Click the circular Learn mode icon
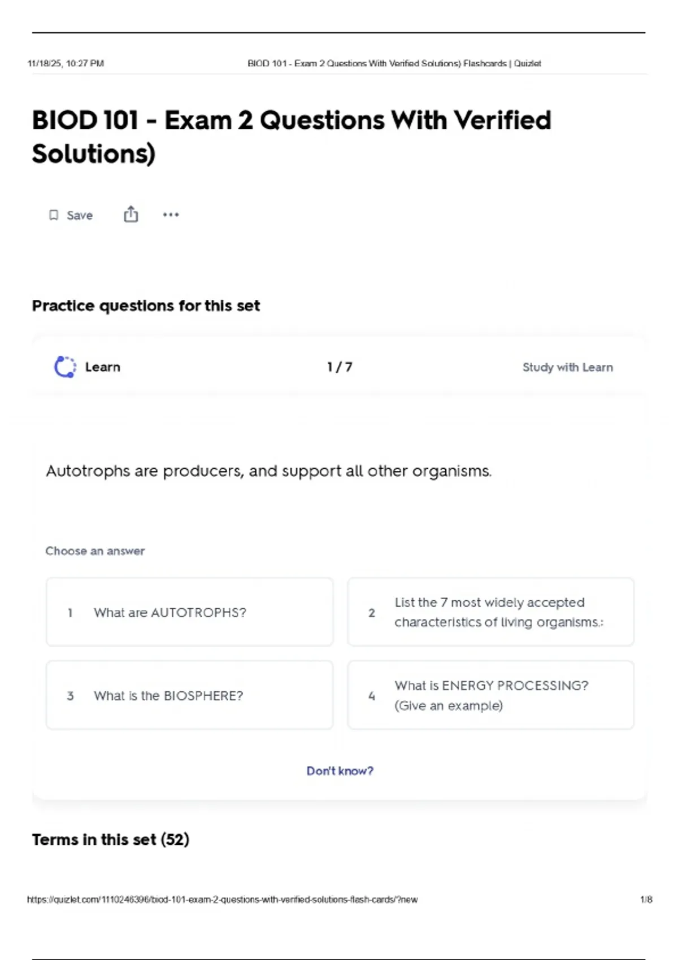This screenshot has height=960, width=678. point(65,367)
